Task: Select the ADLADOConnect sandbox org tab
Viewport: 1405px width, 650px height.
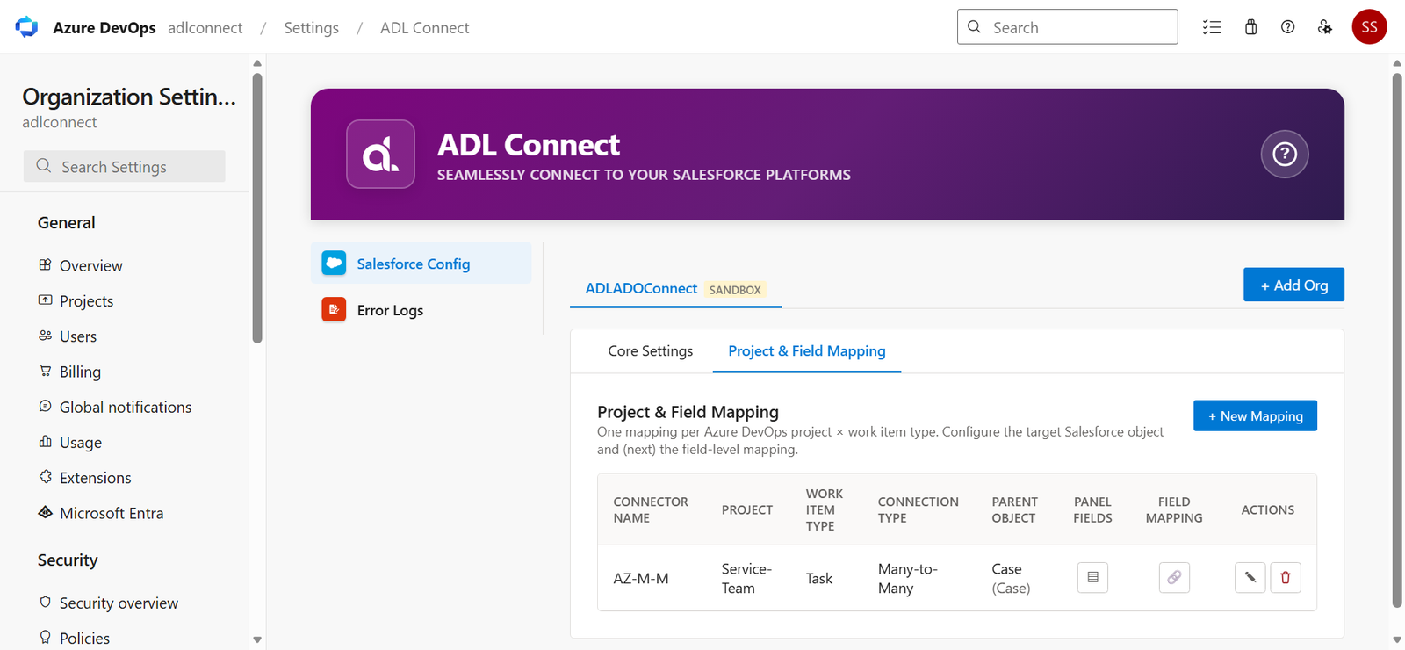Action: tap(675, 289)
